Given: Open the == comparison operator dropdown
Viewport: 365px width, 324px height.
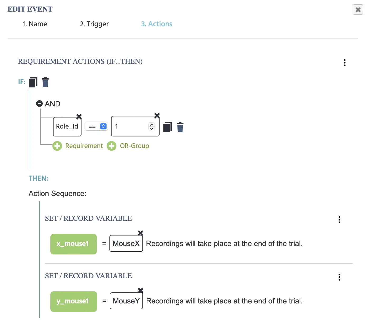Looking at the screenshot, I should pos(96,126).
